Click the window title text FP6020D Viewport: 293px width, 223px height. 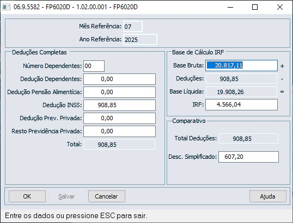(76, 7)
